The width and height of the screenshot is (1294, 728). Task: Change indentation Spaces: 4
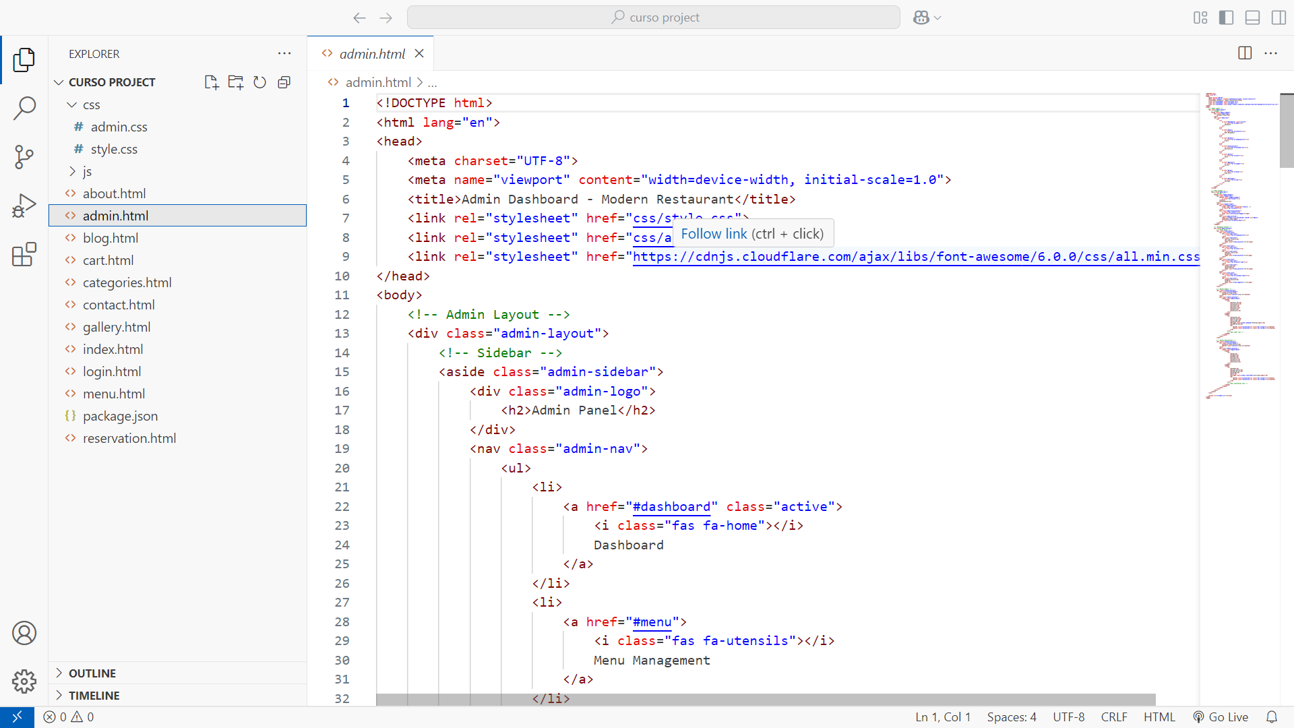[1012, 717]
